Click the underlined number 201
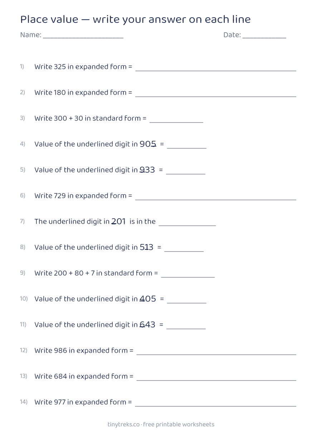Screen dimensions: 322x435 118,221
